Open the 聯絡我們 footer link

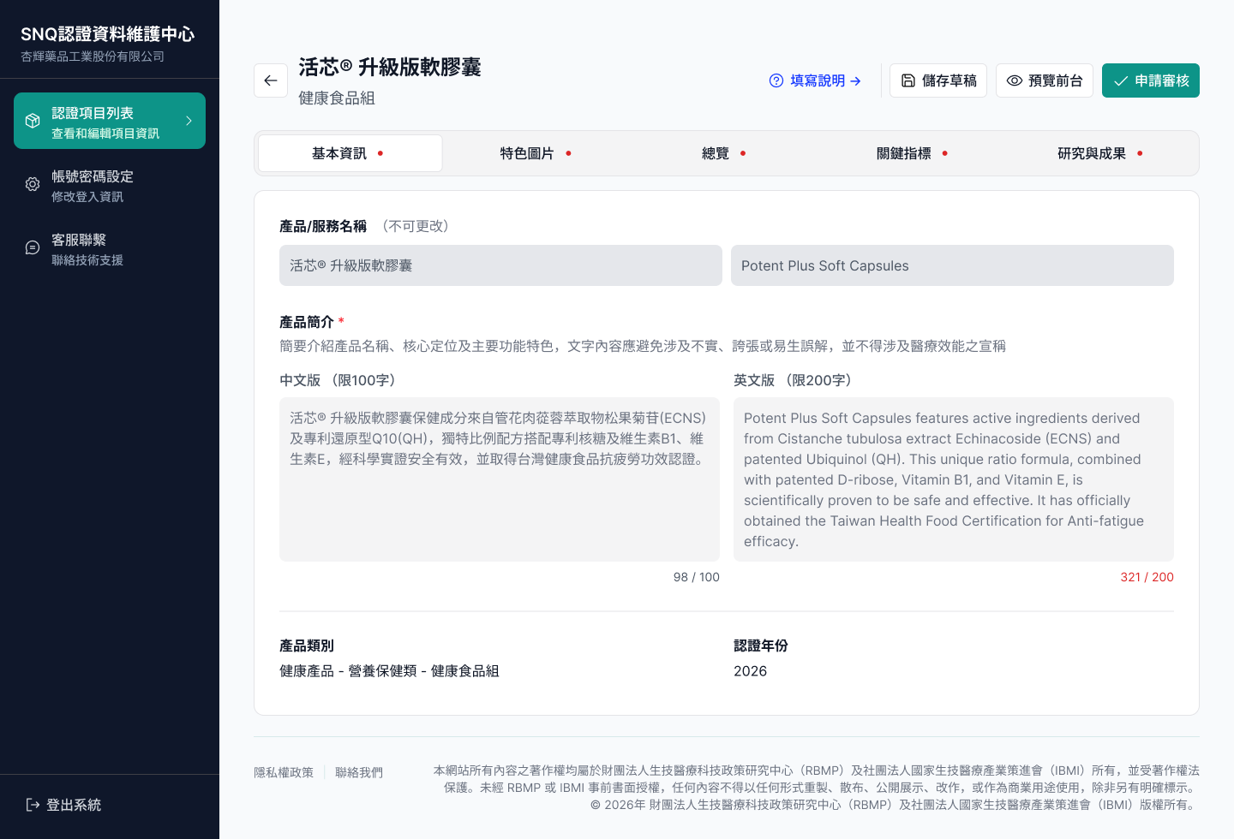359,771
